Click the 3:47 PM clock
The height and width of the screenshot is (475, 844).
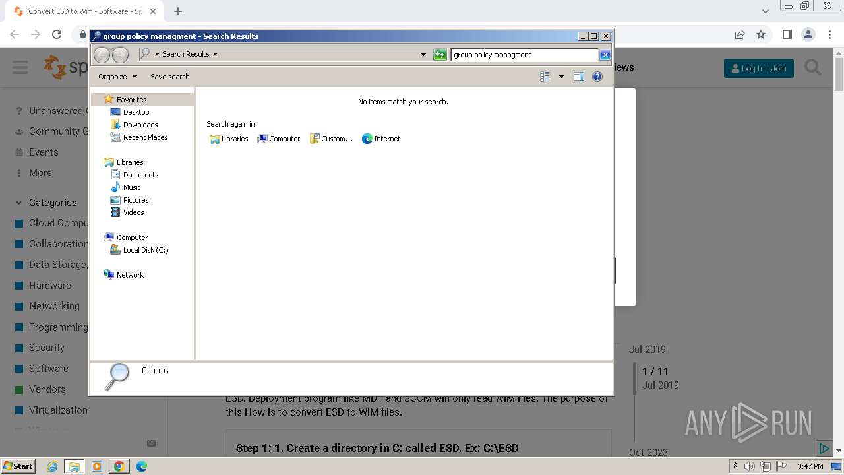(x=810, y=466)
